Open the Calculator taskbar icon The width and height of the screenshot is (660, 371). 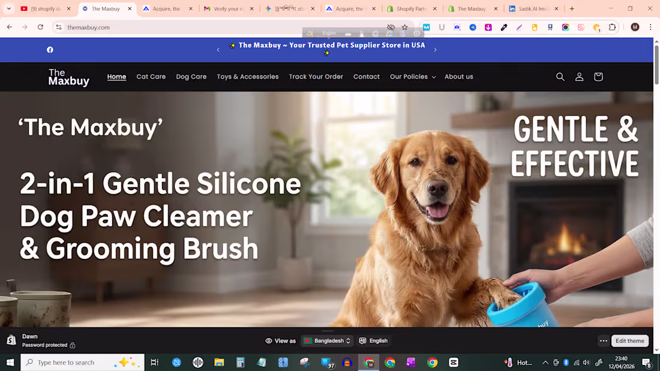(241, 362)
